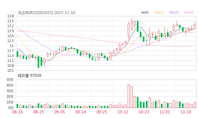This screenshot has width=199, height=118.
Task: Click the 10-23 date axis label
Action: pyautogui.click(x=144, y=112)
